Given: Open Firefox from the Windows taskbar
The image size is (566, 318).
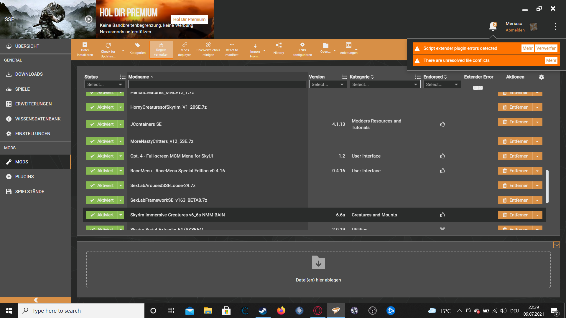Looking at the screenshot, I should coord(281,311).
